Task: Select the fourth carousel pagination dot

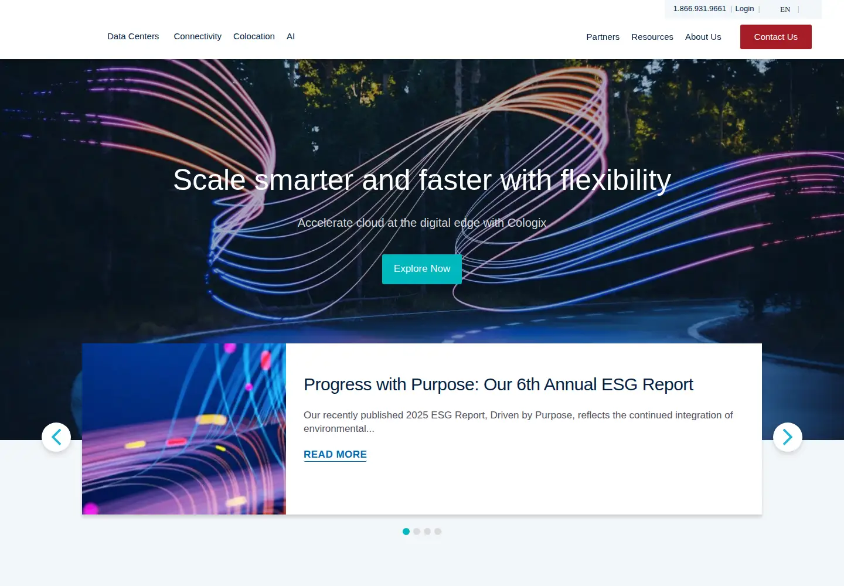Action: (x=438, y=532)
